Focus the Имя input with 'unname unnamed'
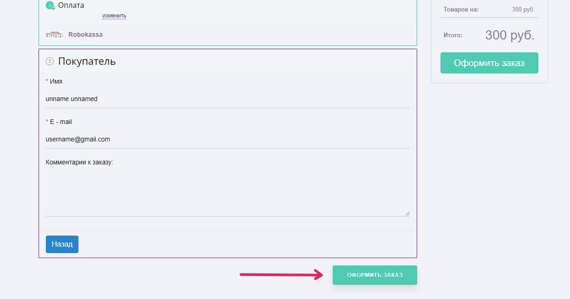This screenshot has width=570, height=299. [228, 99]
